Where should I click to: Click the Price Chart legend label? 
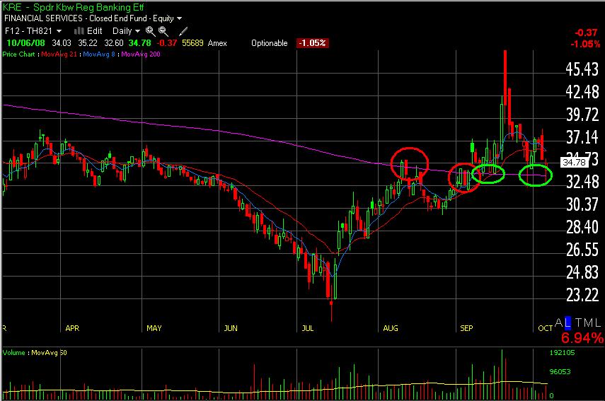click(x=18, y=54)
